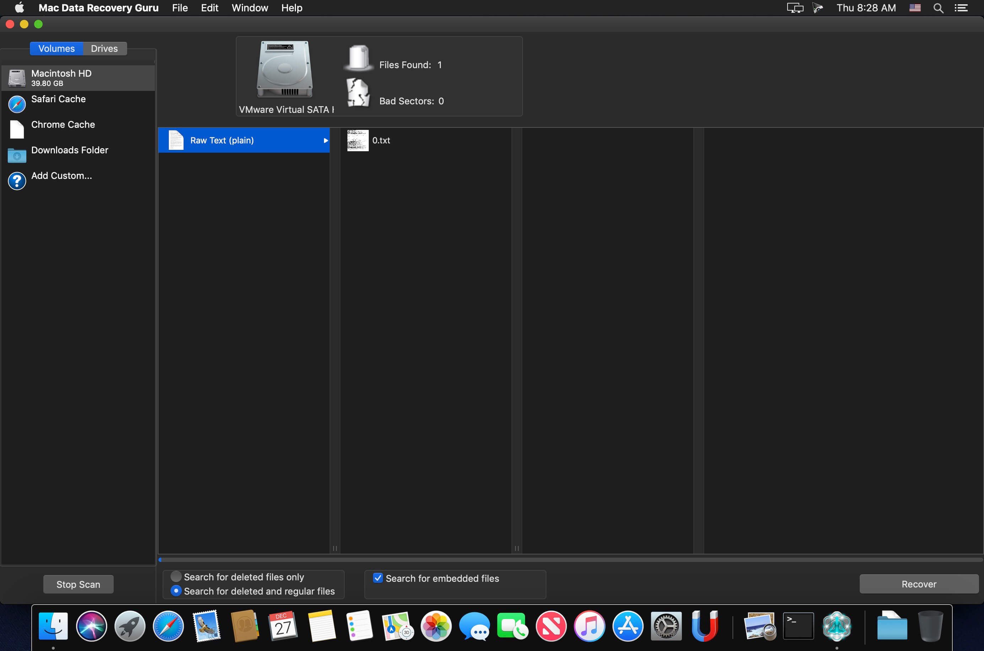Click the recovered file 0.txt thumbnail
Image resolution: width=984 pixels, height=651 pixels.
(x=357, y=139)
